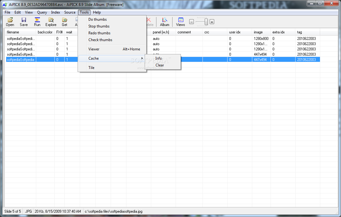341x217 pixels.
Task: Close the open Tools menu
Action: click(x=84, y=12)
